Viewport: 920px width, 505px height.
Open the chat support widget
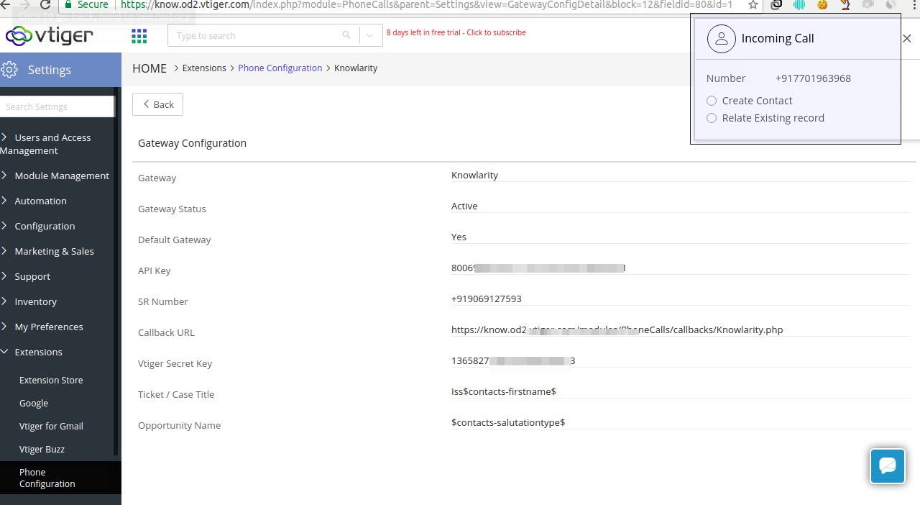(x=888, y=466)
